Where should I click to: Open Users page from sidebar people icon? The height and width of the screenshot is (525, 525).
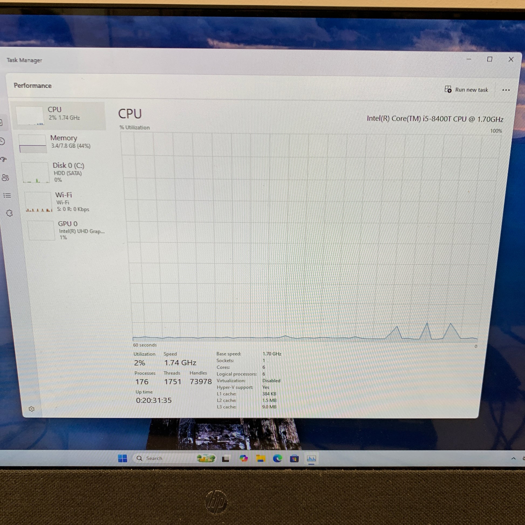(x=5, y=178)
